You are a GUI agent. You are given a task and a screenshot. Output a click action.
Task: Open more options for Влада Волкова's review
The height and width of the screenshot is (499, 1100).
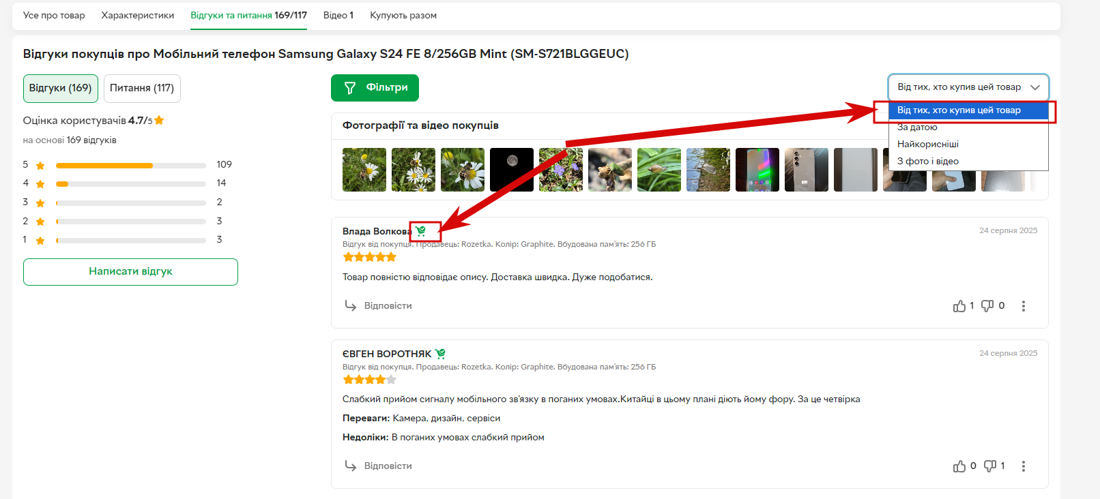1023,306
